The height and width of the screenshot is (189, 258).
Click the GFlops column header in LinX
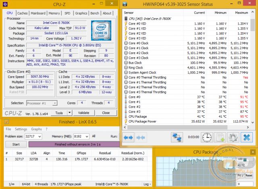pos(81,153)
